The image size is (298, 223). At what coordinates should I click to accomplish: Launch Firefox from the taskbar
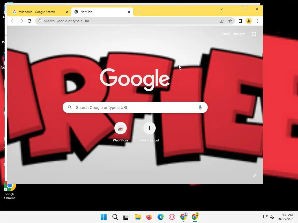[149, 217]
